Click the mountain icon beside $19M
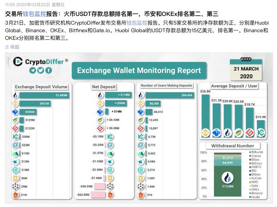Viewport: 277px width, 207px height. point(16,153)
